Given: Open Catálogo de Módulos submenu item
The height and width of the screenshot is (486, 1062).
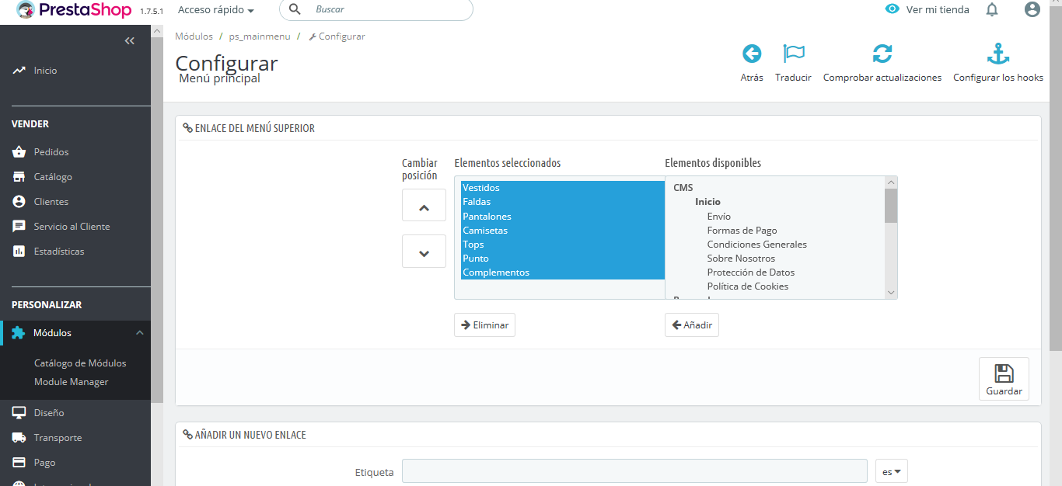Looking at the screenshot, I should (80, 363).
